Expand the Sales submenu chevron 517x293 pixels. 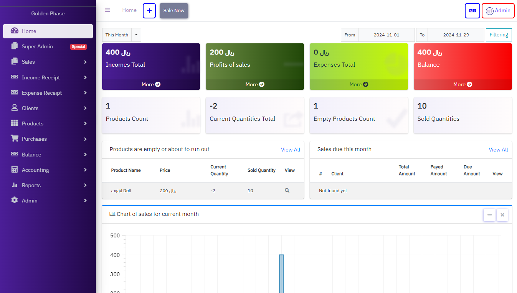point(85,62)
